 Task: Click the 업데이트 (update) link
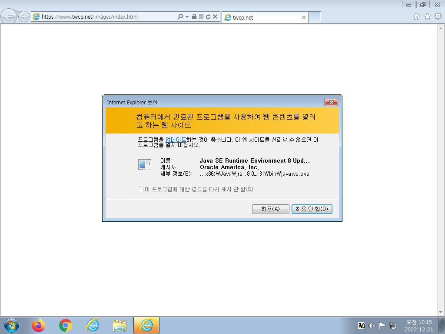[176, 140]
